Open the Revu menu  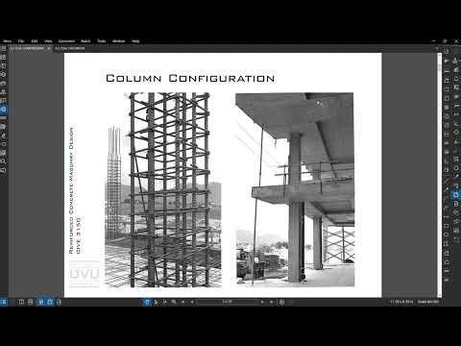[7, 41]
